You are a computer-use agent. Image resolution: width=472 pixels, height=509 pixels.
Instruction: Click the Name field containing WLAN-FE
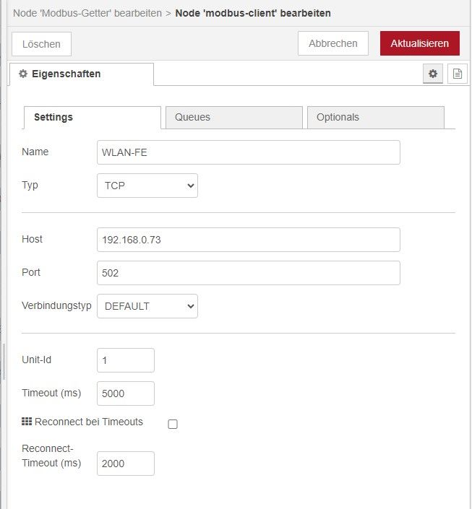[x=248, y=152]
